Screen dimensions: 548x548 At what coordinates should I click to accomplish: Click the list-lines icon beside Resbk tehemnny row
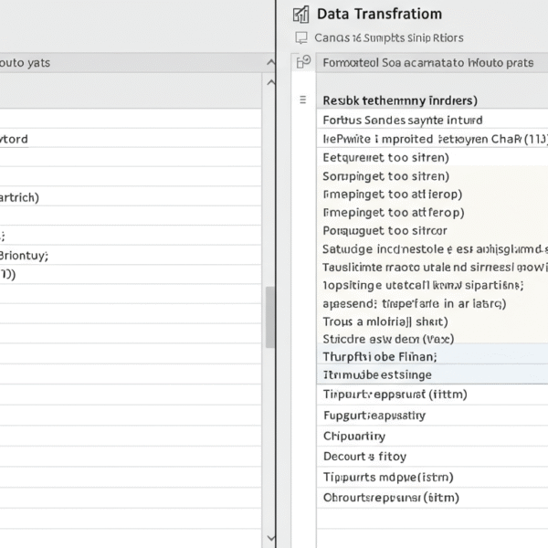(x=303, y=100)
